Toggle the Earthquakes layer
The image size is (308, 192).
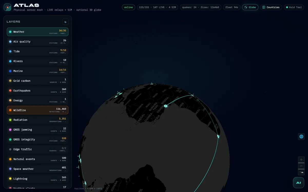pos(38,91)
